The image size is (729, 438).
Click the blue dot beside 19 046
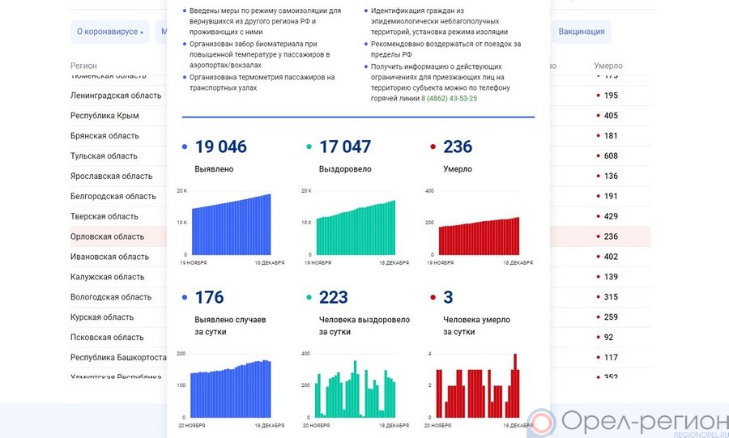tap(185, 147)
